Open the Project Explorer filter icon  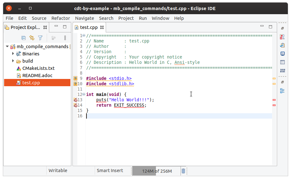[40, 38]
